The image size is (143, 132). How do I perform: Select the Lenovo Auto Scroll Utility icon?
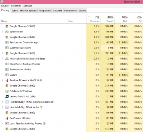7,97
